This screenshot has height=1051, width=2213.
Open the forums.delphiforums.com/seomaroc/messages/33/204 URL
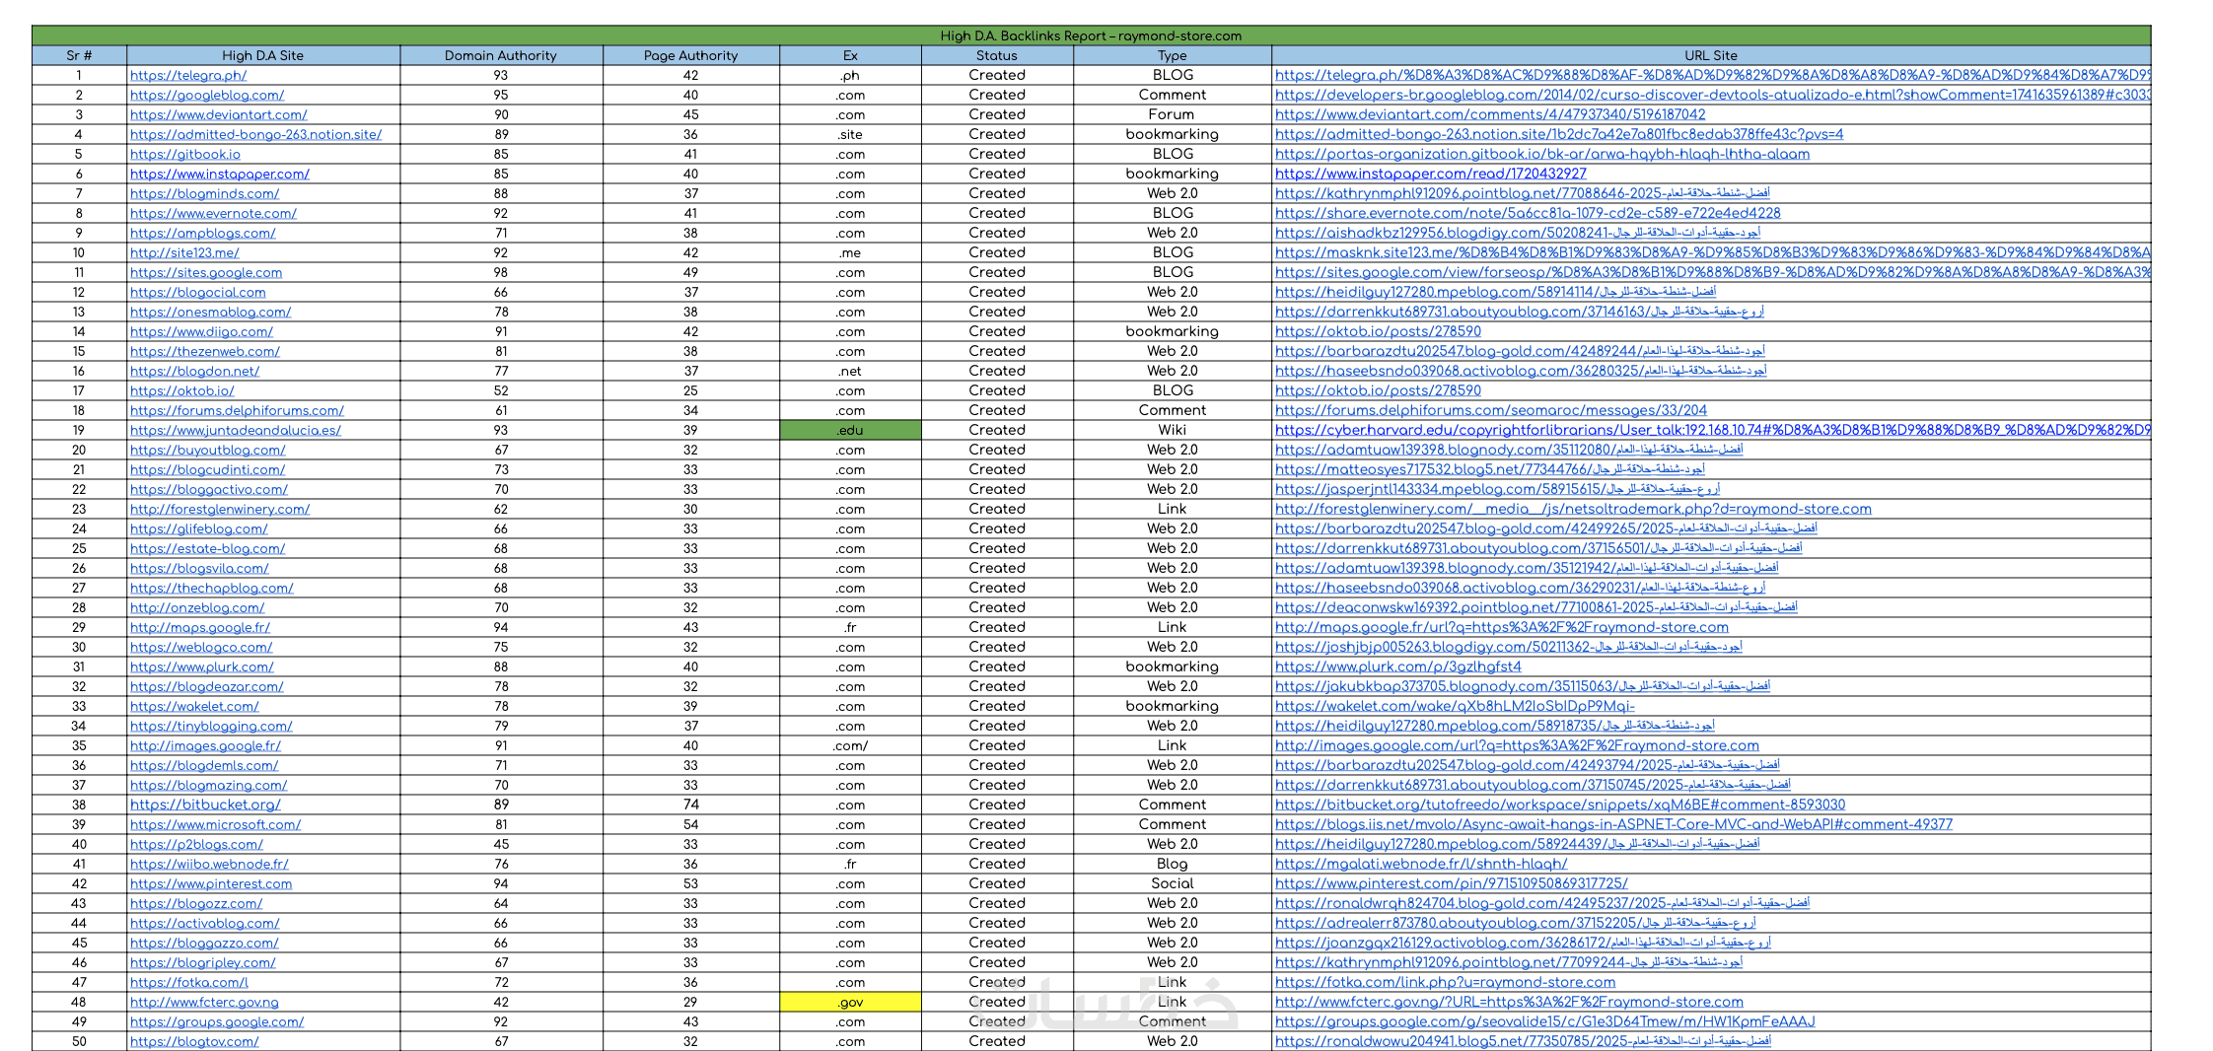pyautogui.click(x=1491, y=410)
